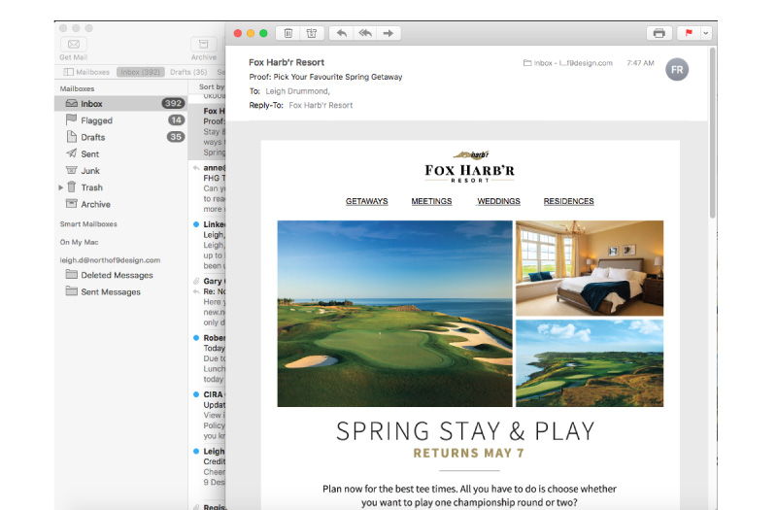This screenshot has width=777, height=510.
Task: Open the flag color dropdown arrow
Action: pos(706,33)
